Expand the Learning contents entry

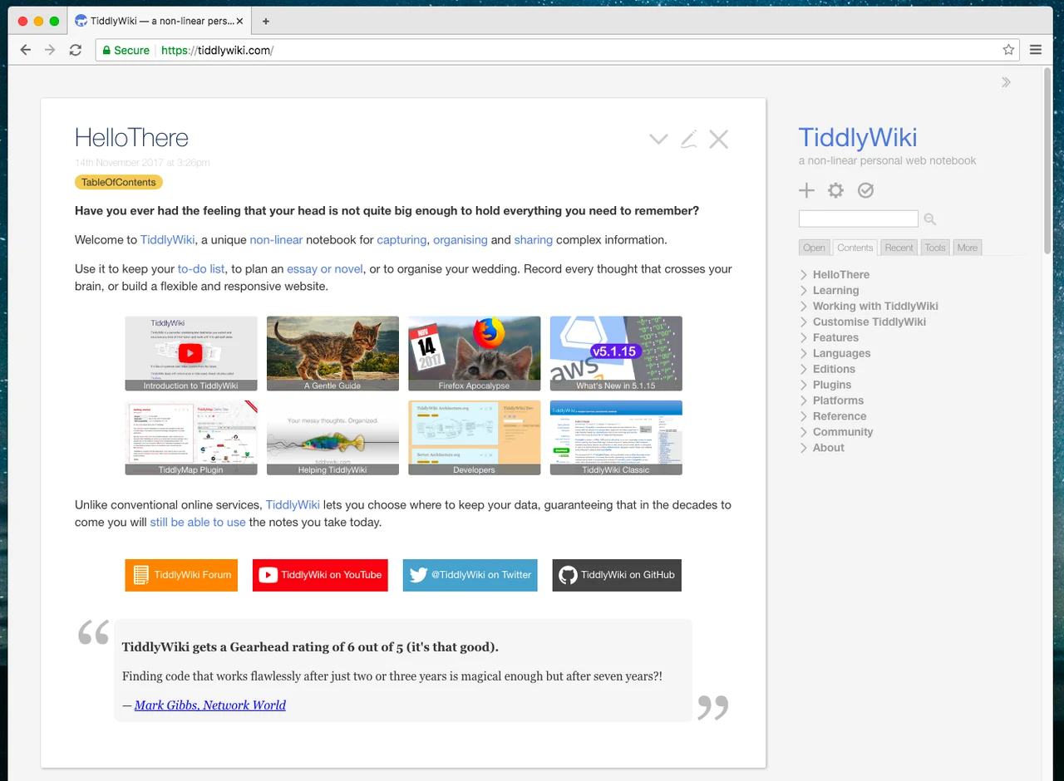[x=804, y=291]
